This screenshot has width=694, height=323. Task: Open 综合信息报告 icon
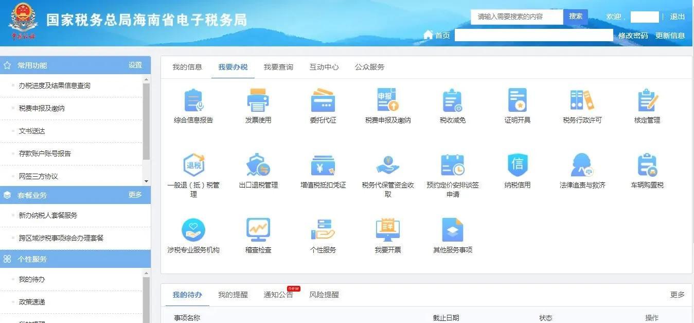193,100
